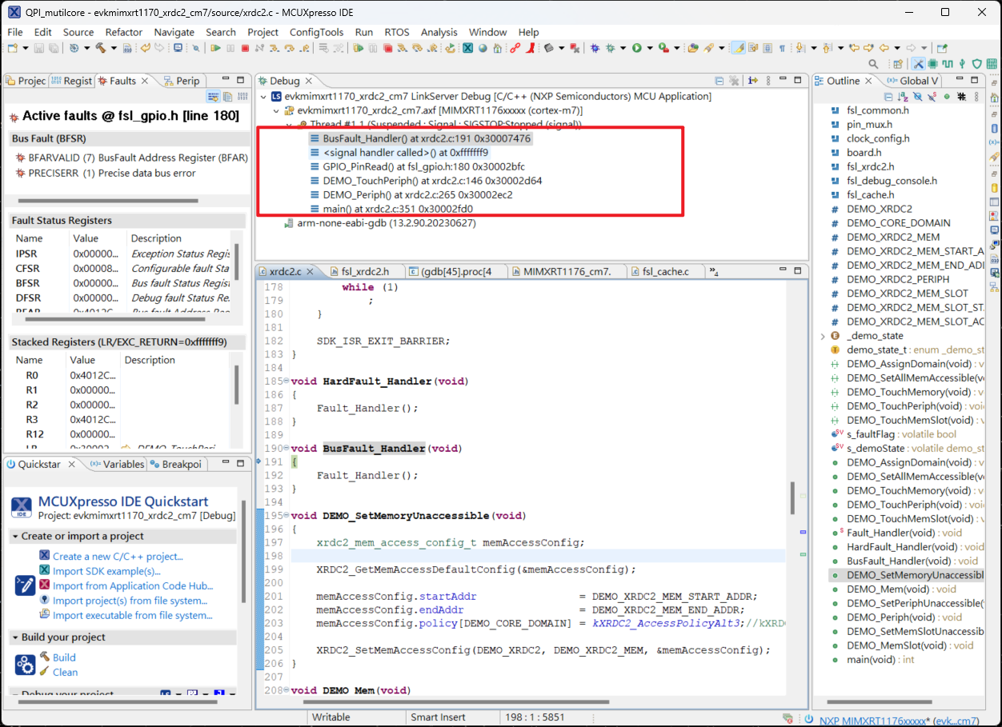The height and width of the screenshot is (727, 1002).
Task: Open the ConfigTools menu
Action: 316,32
